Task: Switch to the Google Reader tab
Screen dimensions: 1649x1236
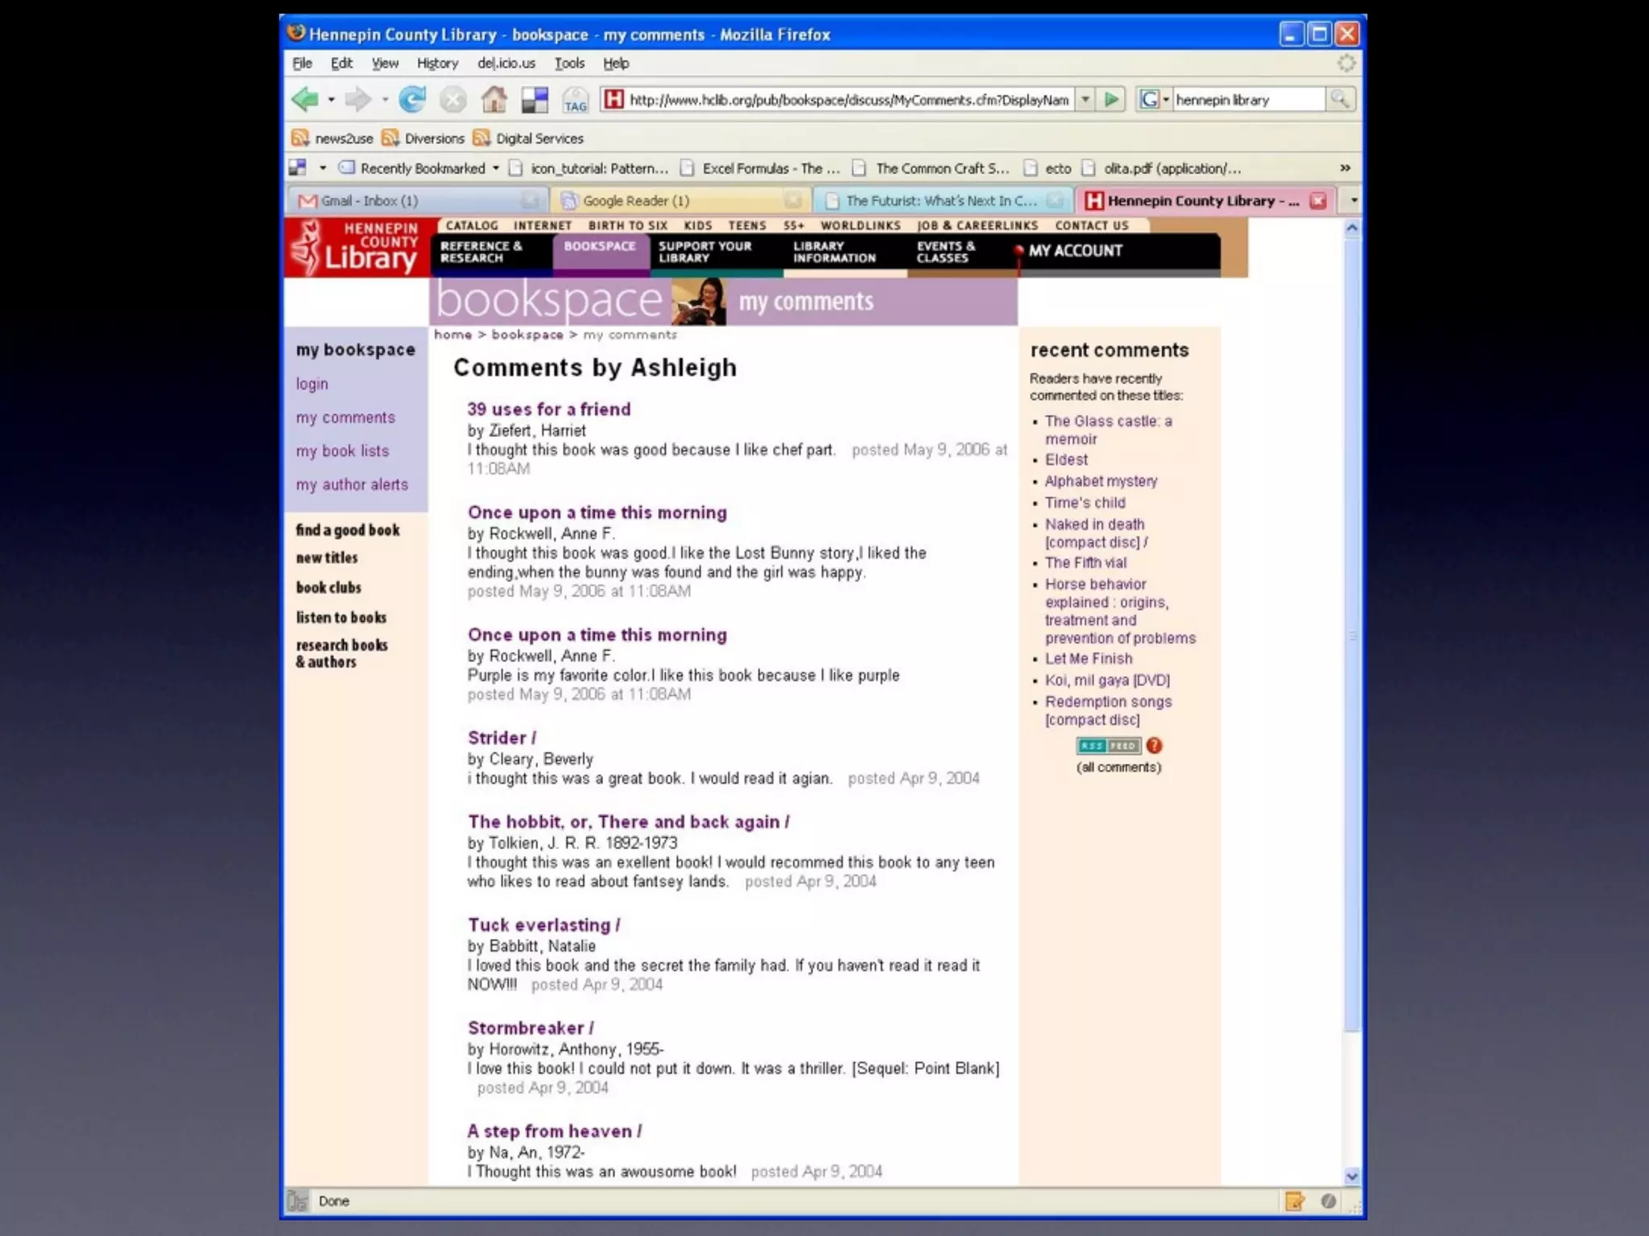Action: coord(636,200)
